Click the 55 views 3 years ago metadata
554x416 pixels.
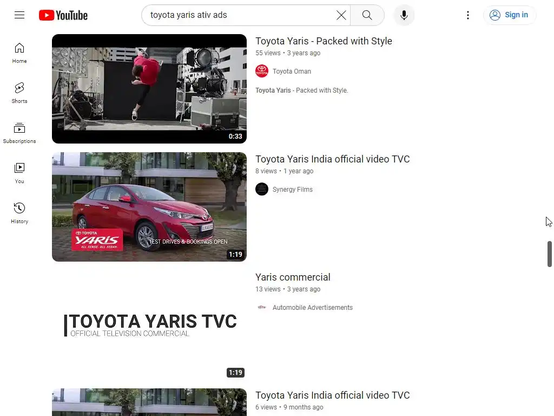click(288, 53)
